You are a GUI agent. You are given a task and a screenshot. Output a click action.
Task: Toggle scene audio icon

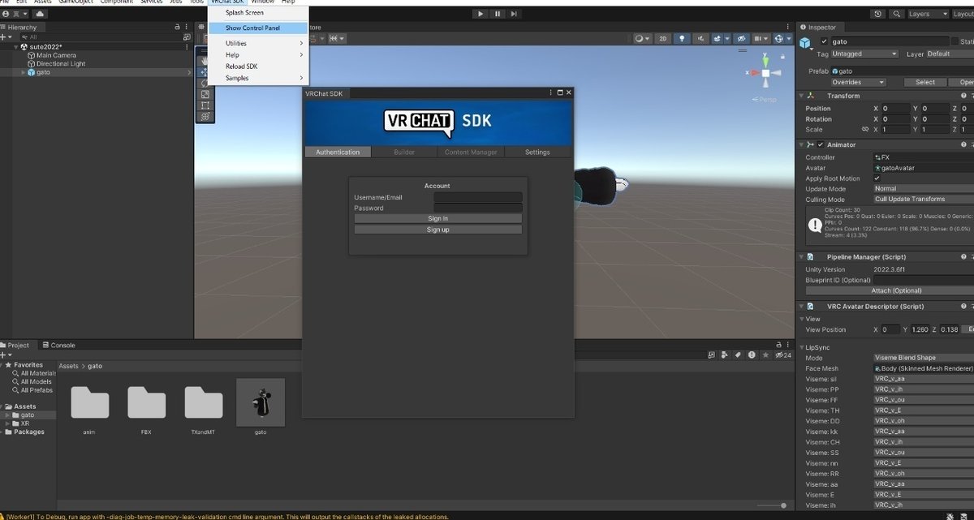pos(700,38)
